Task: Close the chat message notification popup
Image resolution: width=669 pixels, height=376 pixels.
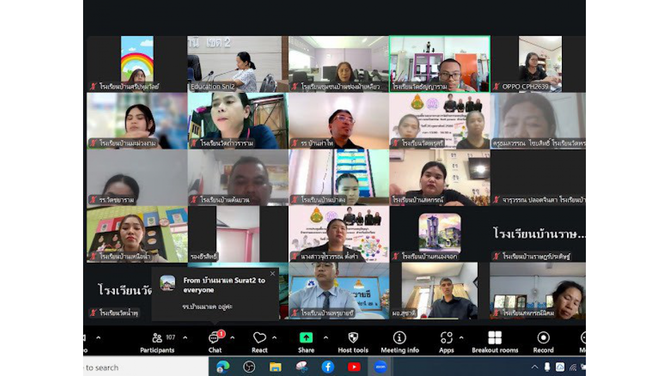Action: click(x=272, y=274)
